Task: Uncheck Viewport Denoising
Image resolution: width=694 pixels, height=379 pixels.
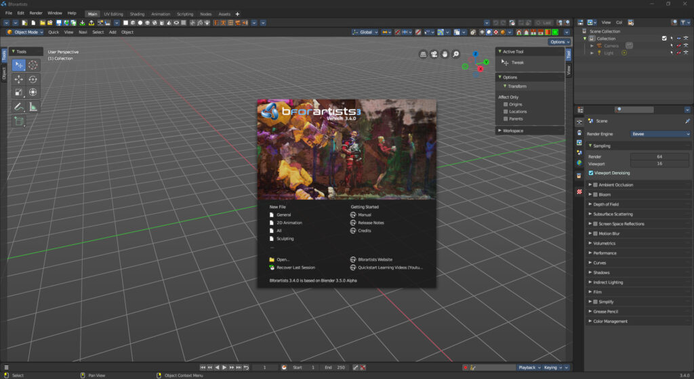Action: (x=591, y=173)
